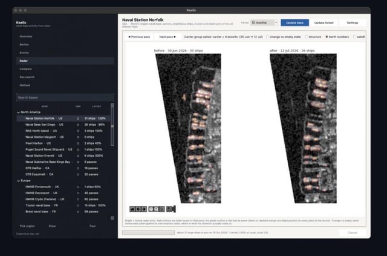
Task: Click the Tick region button
Action: 27,226
